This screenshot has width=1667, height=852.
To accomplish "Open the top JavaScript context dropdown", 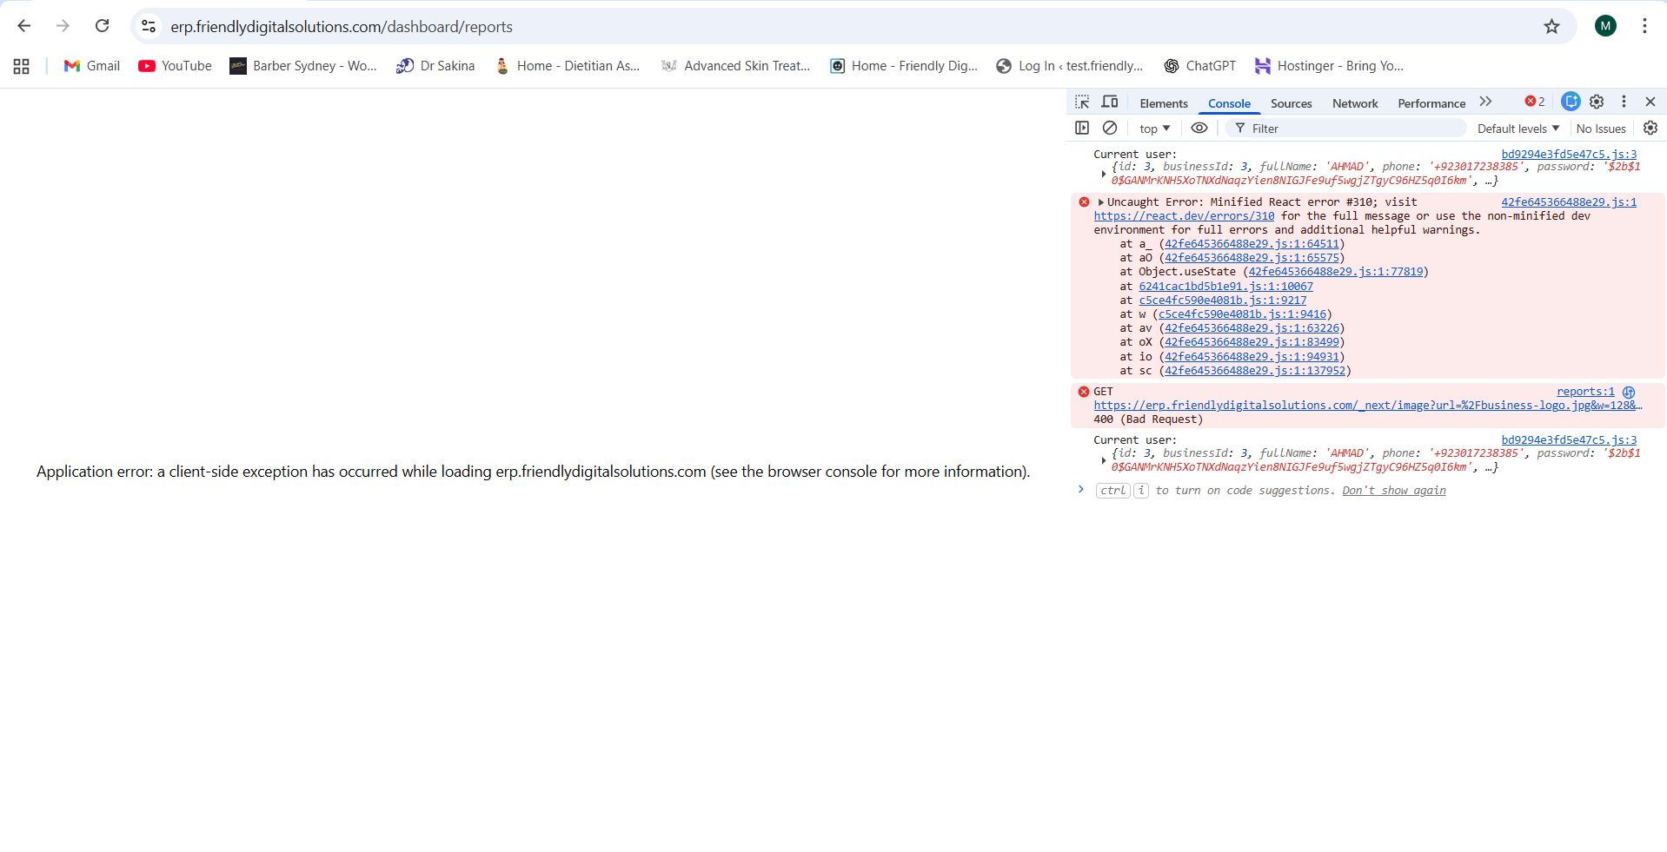I will click(1154, 129).
